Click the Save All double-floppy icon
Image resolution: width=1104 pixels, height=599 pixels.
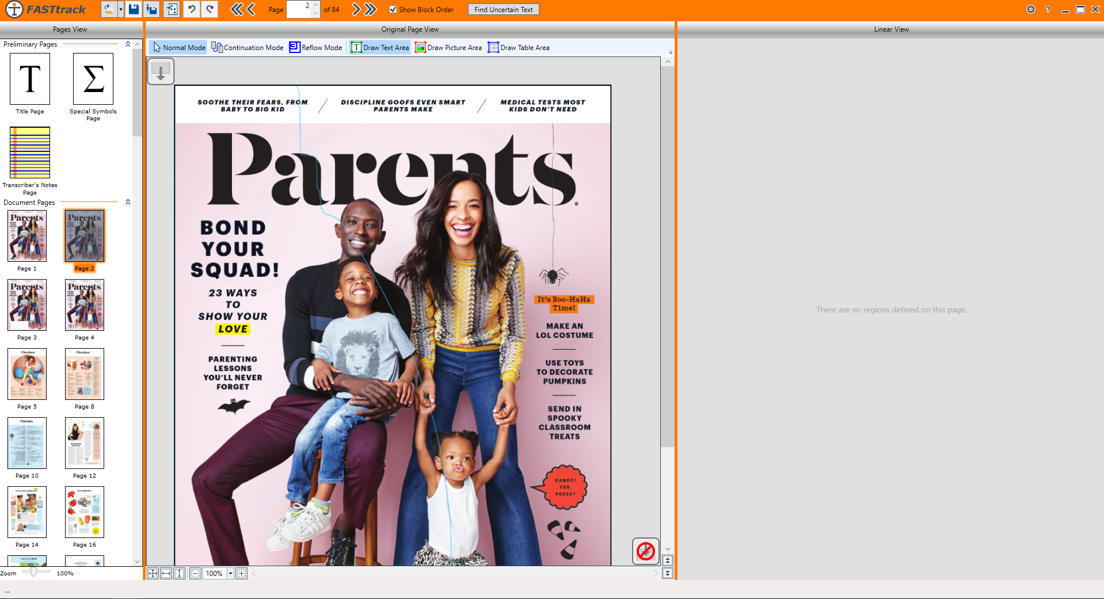pyautogui.click(x=152, y=9)
